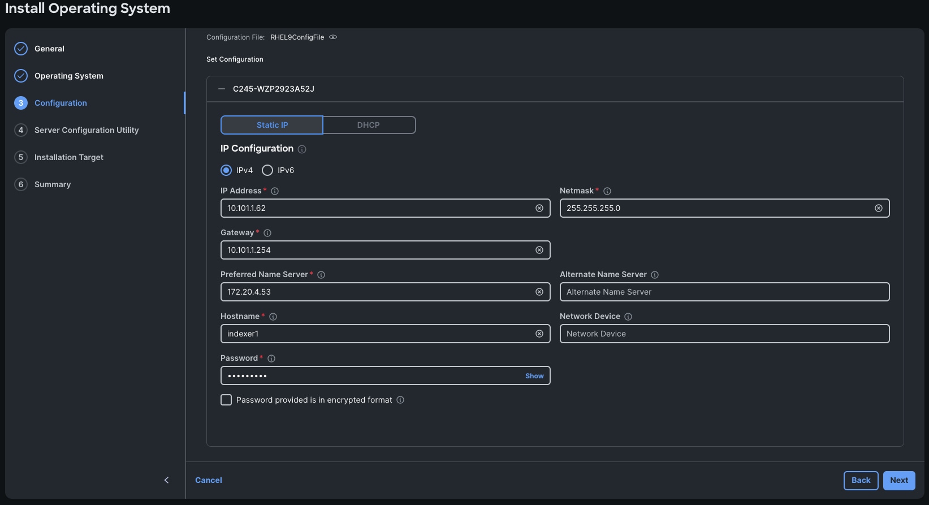
Task: Click the Network Device input field
Action: point(724,334)
